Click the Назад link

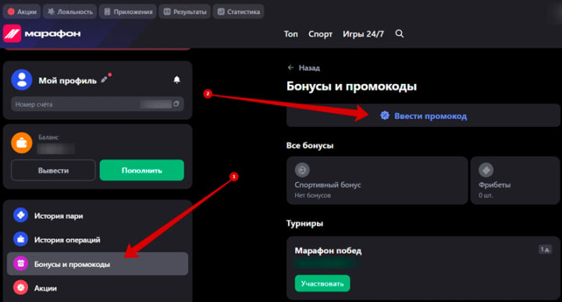pos(309,68)
